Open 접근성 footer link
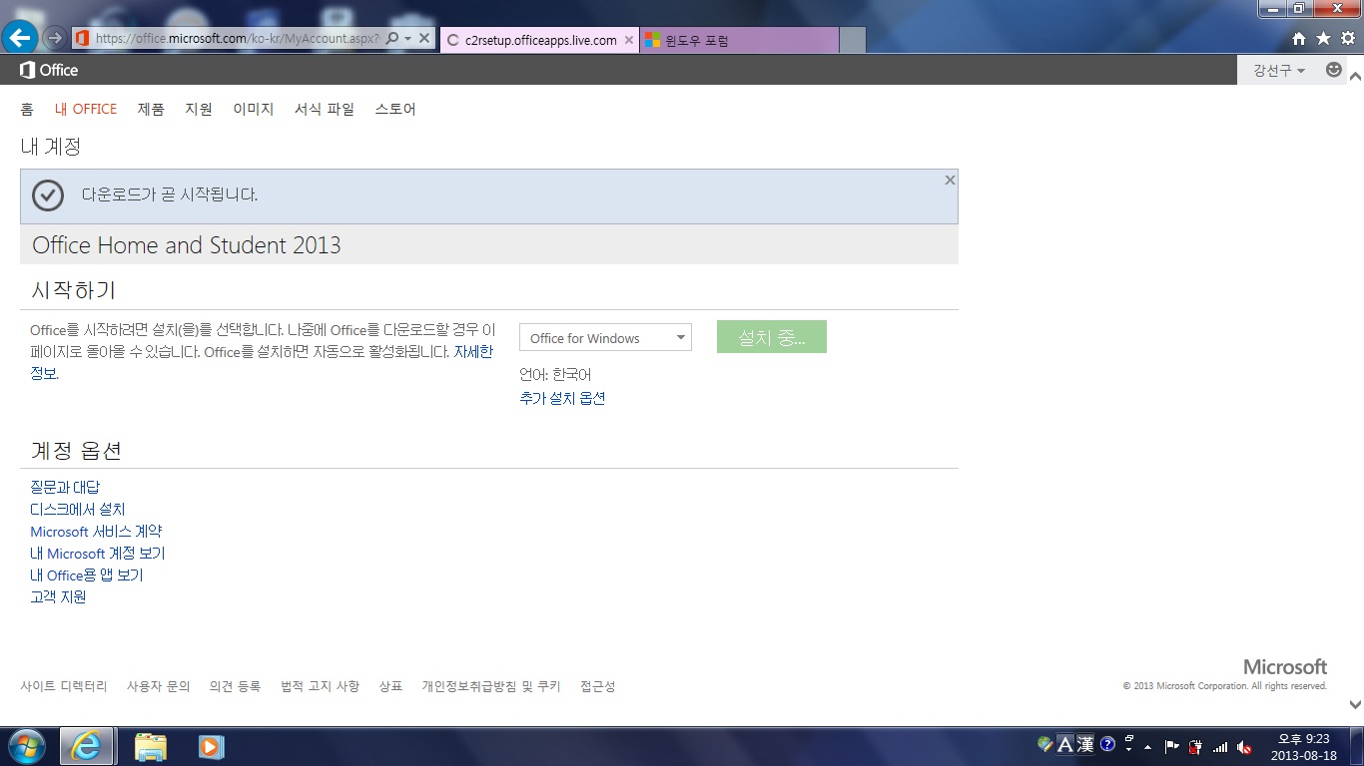The height and width of the screenshot is (766, 1364). (x=597, y=686)
